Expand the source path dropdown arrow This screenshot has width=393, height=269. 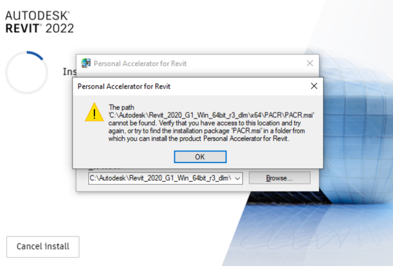click(237, 178)
